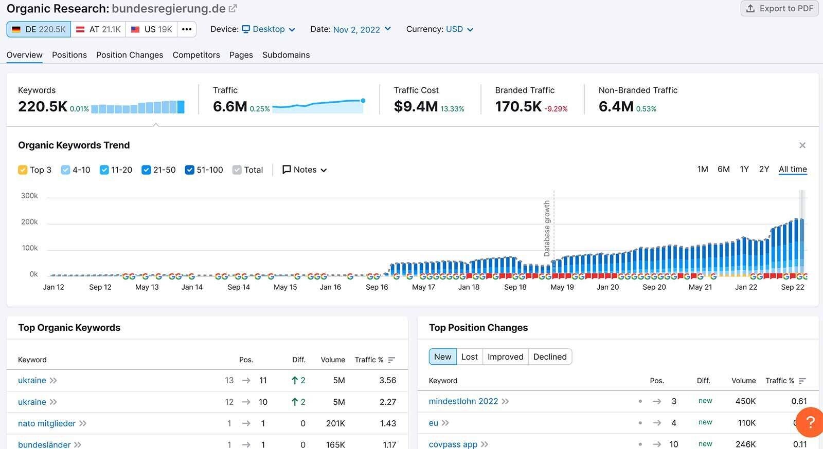
Task: Open the Device Desktop dropdown
Action: [269, 29]
